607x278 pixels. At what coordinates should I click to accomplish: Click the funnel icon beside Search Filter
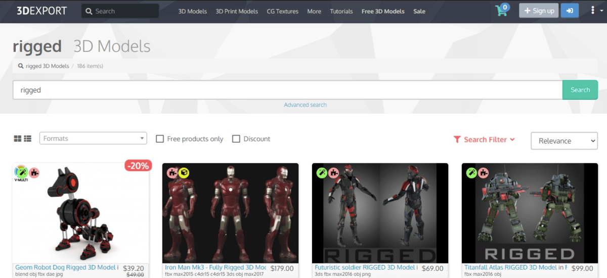(457, 139)
